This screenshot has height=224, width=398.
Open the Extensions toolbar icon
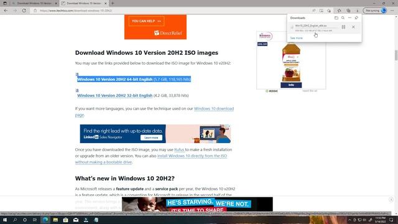click(x=339, y=11)
